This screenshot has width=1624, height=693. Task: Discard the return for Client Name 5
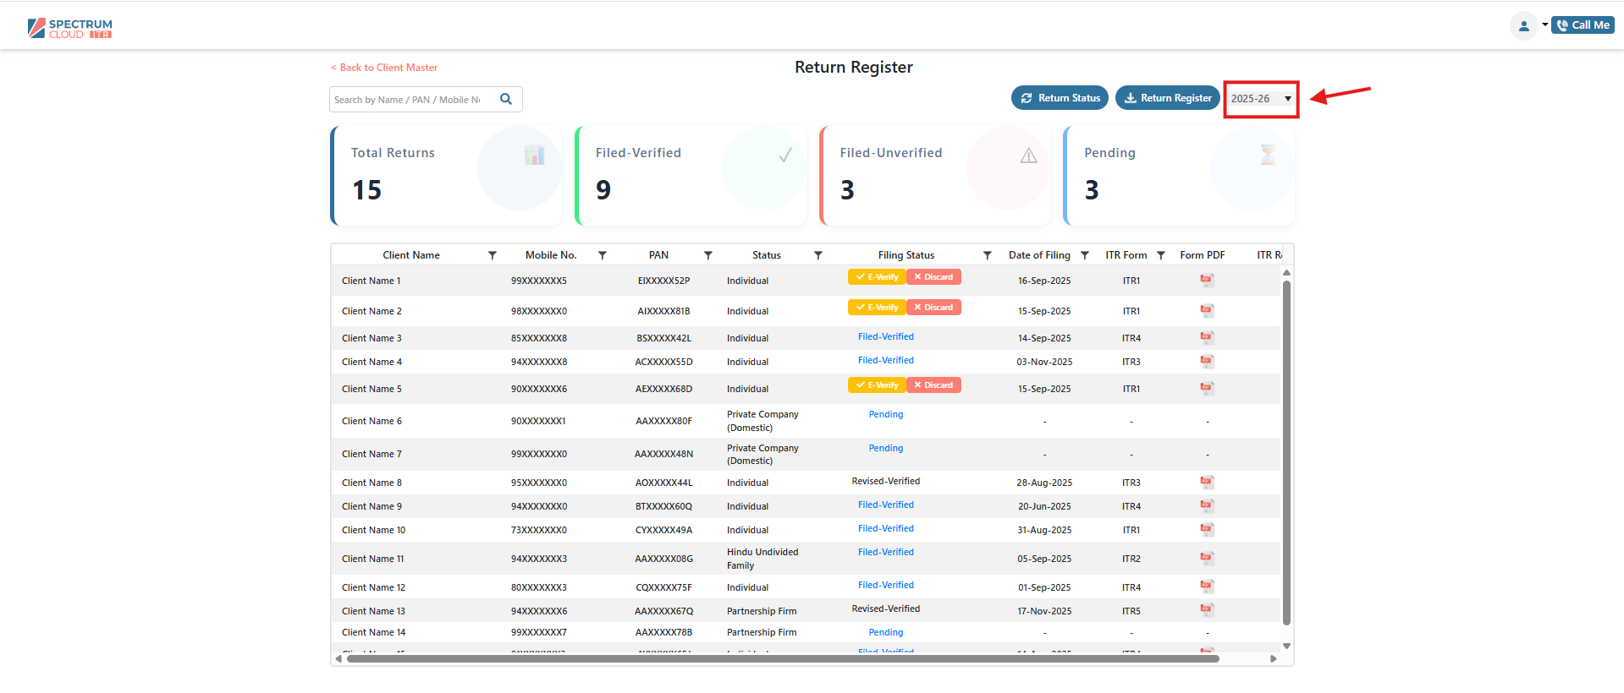click(x=933, y=385)
